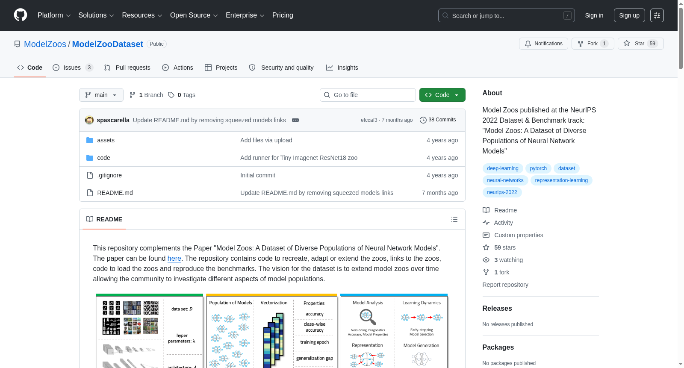The image size is (684, 368).
Task: Open the ModelZoos owner link
Action: click(x=45, y=44)
